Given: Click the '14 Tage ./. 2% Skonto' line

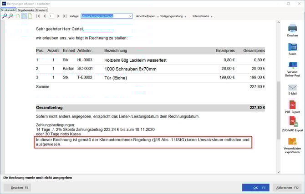Looking at the screenshot, I should tap(95, 129).
